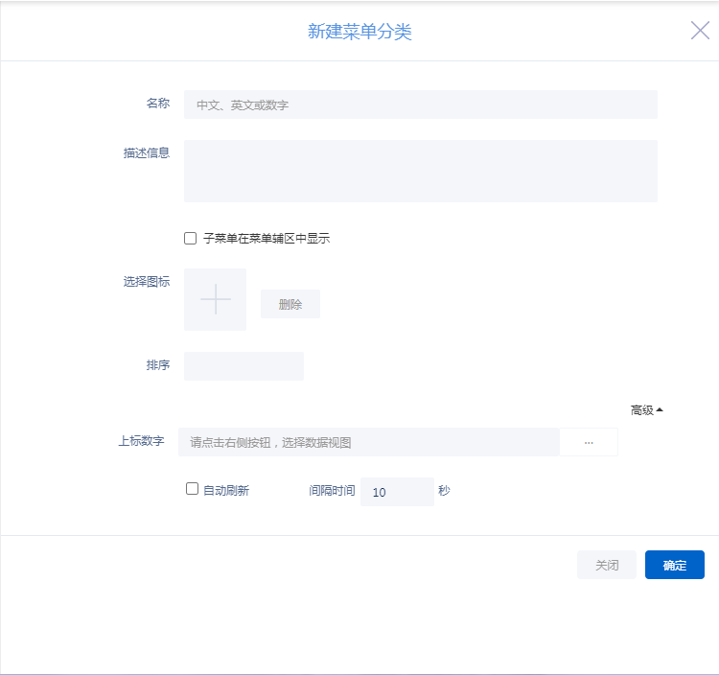
Task: Click the 上标数字 label
Action: [141, 441]
